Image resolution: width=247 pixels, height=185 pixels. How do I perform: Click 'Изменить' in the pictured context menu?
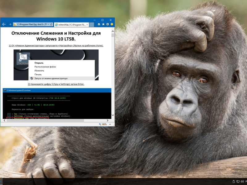click(39, 71)
